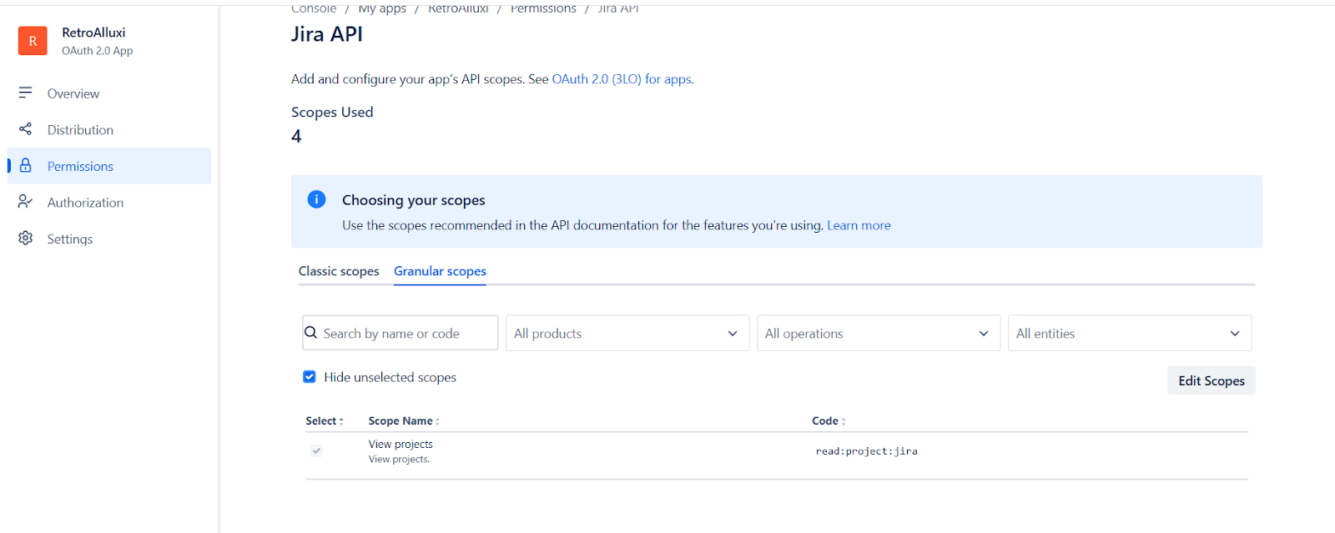Click My apps in the breadcrumb
Image resolution: width=1335 pixels, height=533 pixels.
[382, 8]
